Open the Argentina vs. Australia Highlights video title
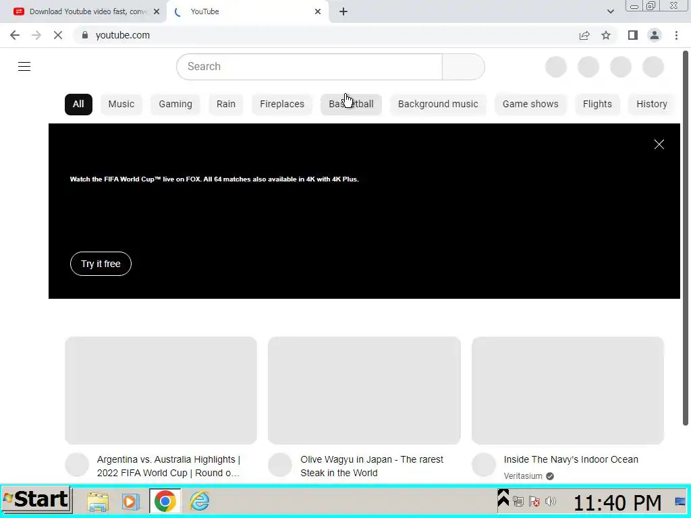 168,466
